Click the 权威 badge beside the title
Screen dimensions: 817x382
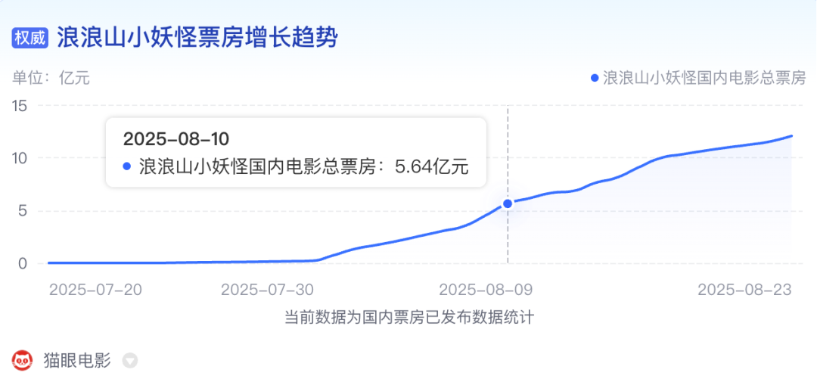pos(30,39)
